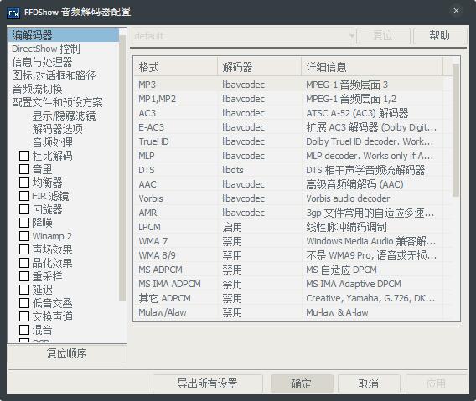476x401 pixels.
Task: Open 配置文件和预设方案 page
Action: point(57,102)
